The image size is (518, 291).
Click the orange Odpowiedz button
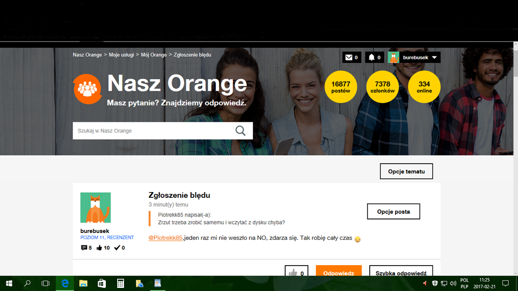tap(338, 272)
